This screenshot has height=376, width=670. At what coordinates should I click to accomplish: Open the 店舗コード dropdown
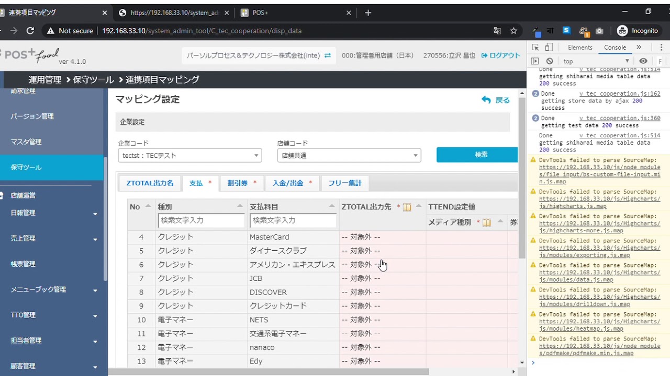tap(349, 155)
